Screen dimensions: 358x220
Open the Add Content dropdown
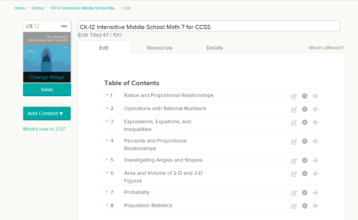[x=47, y=113]
